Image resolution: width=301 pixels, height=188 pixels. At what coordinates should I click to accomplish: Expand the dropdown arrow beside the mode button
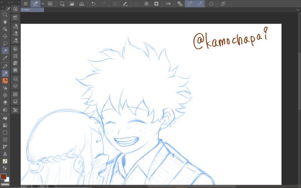[x=43, y=4]
